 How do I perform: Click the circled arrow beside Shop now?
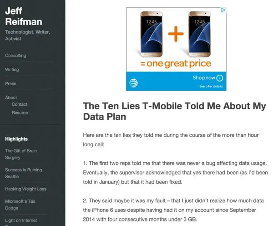[220, 78]
